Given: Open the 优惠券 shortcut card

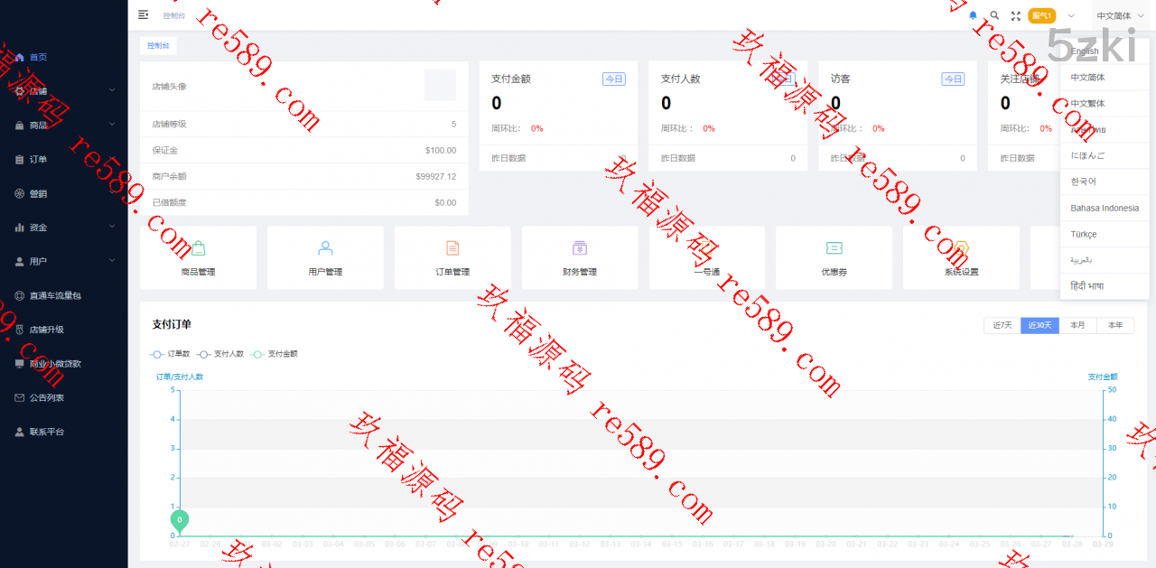Looking at the screenshot, I should click(834, 257).
